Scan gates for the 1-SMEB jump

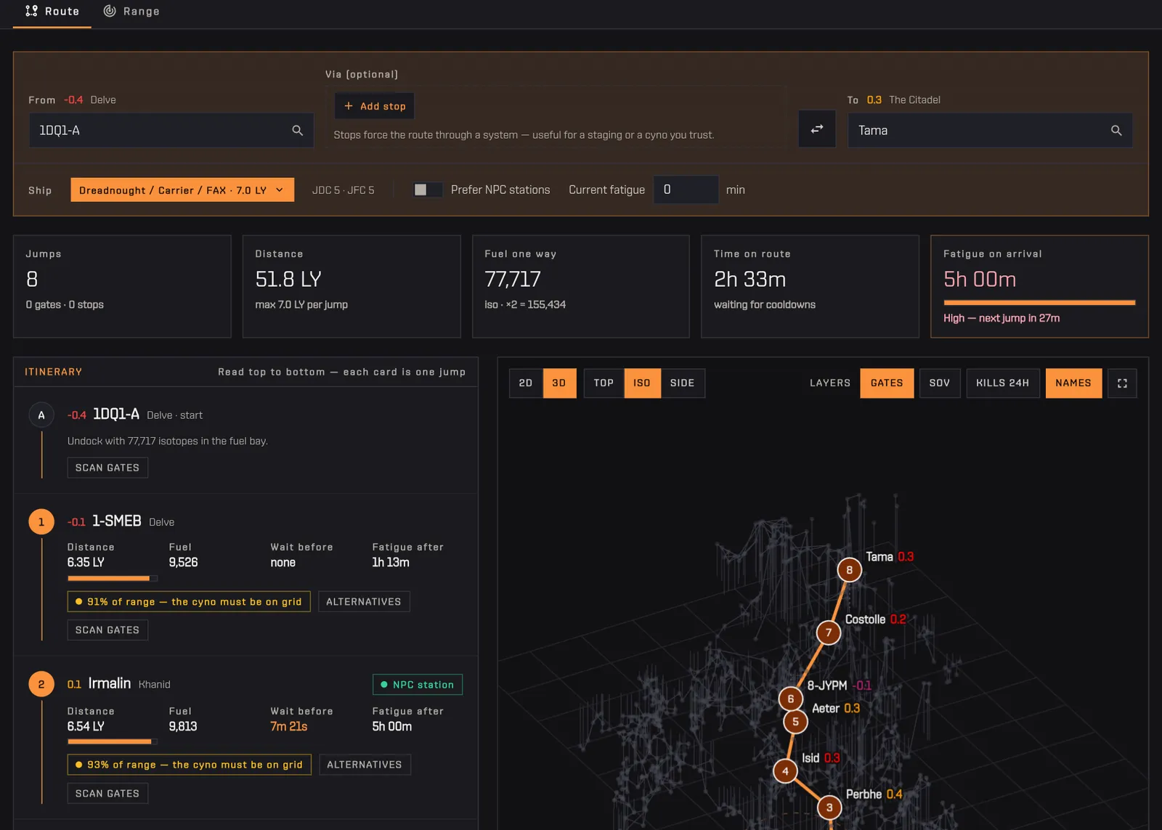[x=107, y=630]
